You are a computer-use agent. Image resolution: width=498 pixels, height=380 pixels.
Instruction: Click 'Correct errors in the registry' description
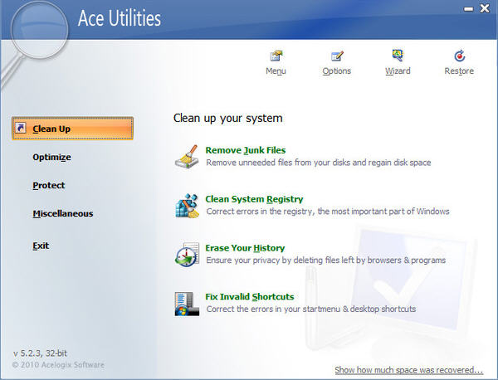point(328,212)
